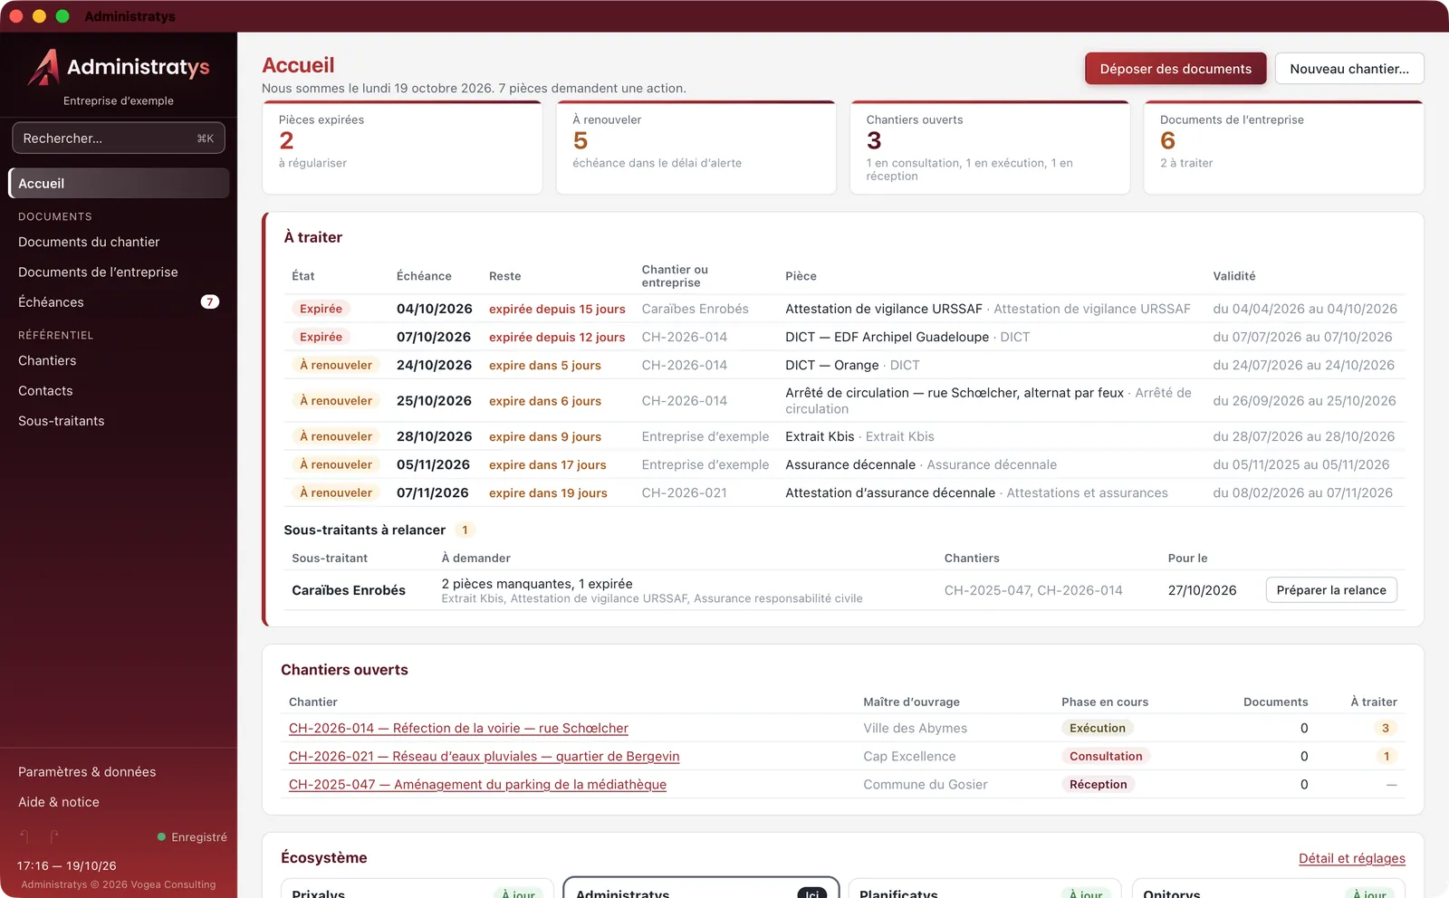This screenshot has height=898, width=1449.
Task: Click Expirée tag on 07/10/2026 row
Action: [x=321, y=337]
